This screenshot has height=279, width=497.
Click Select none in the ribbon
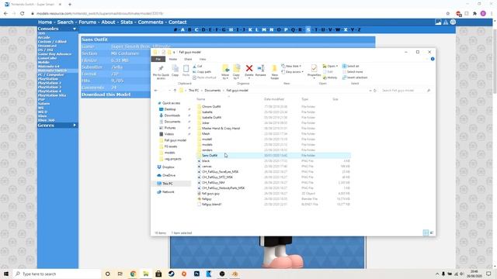[353, 72]
